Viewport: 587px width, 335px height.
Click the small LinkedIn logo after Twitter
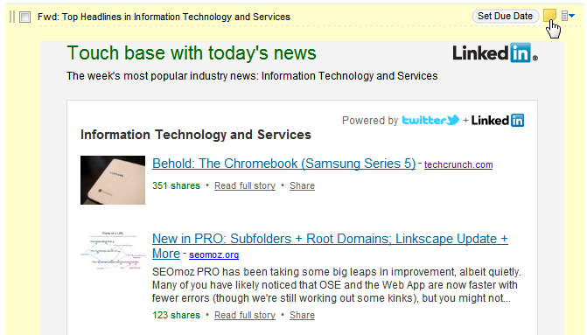(x=498, y=120)
